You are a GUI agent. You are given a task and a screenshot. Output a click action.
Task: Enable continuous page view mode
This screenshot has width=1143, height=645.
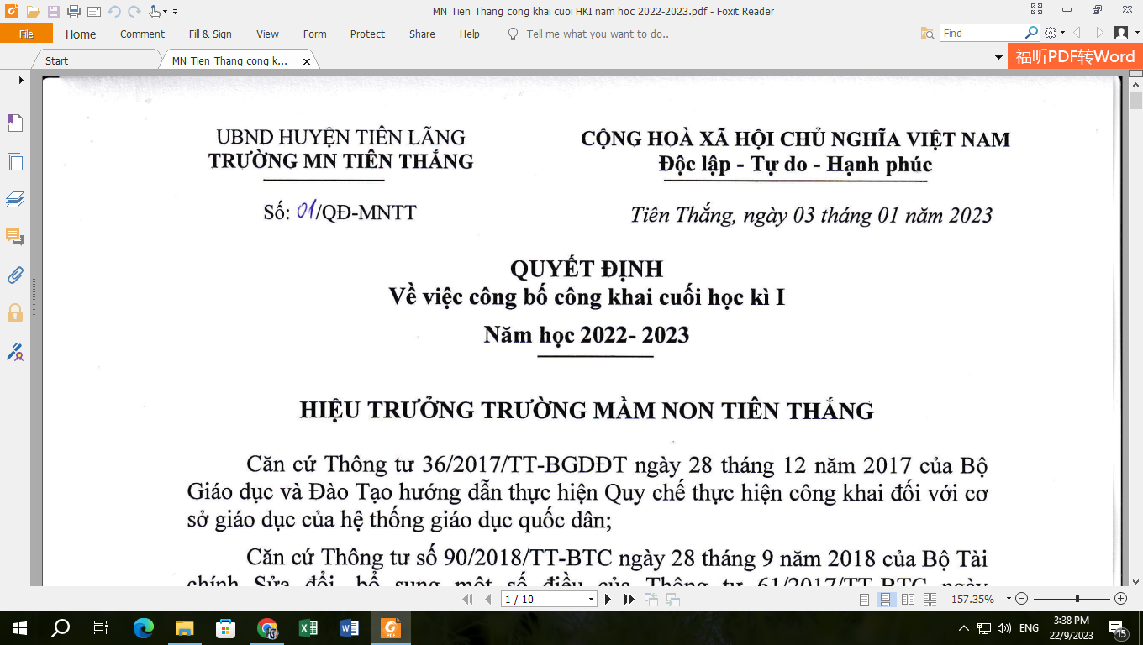886,600
